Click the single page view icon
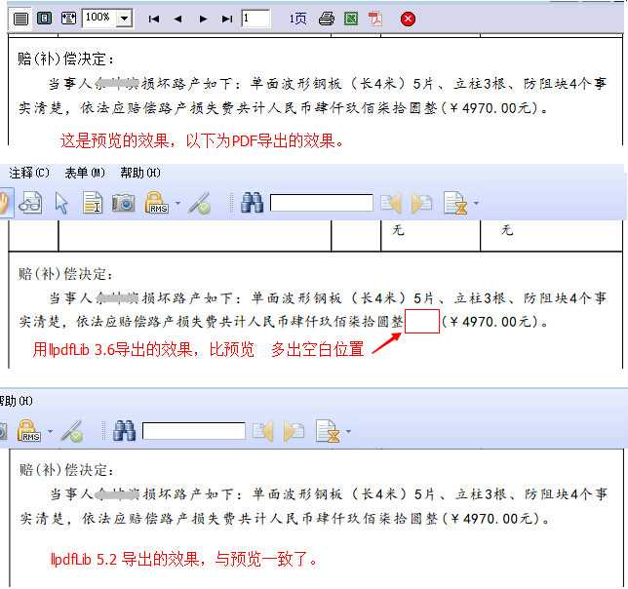This screenshot has height=589, width=628. pyautogui.click(x=45, y=19)
